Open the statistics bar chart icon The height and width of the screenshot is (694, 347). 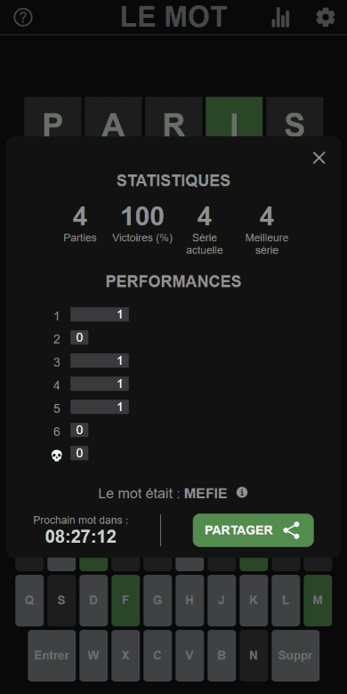pos(280,18)
